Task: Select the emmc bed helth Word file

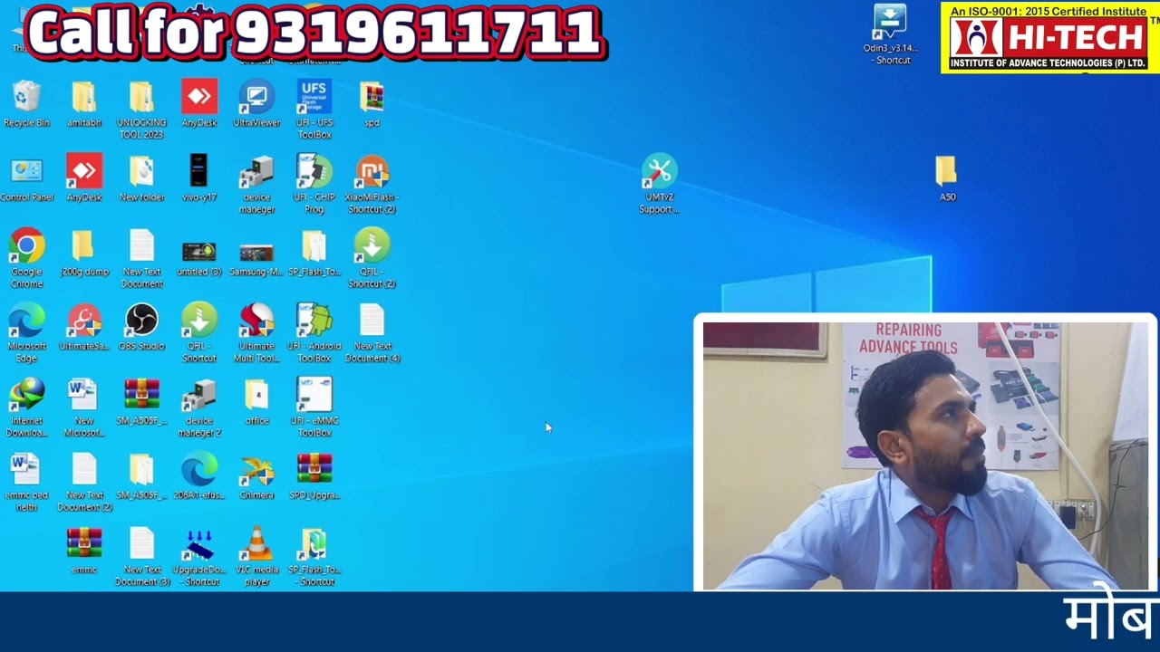Action: (x=26, y=481)
